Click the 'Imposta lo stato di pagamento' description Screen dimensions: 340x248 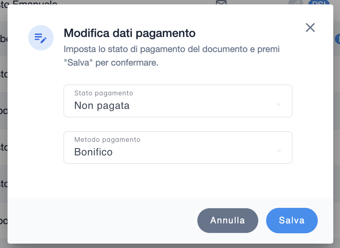tap(172, 50)
